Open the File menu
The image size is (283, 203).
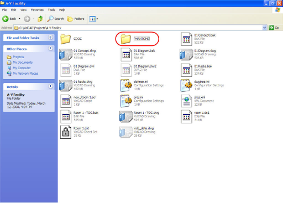pos(4,10)
